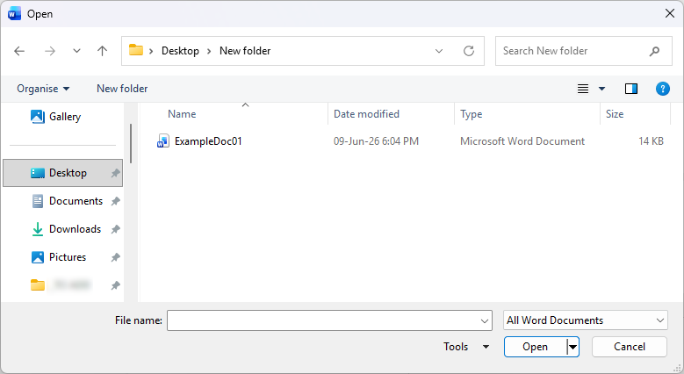
Task: Open Downloads in the navigation pane
Action: (67, 229)
